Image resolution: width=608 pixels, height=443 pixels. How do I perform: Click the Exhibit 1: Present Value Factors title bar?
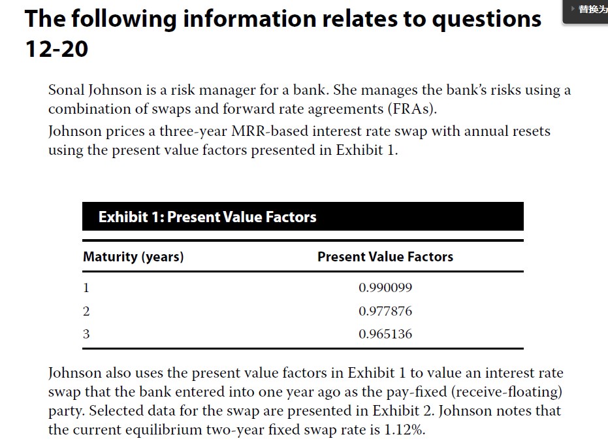pyautogui.click(x=302, y=217)
